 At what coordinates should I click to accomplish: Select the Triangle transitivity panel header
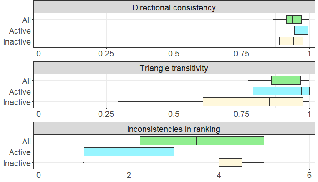[x=174, y=69]
